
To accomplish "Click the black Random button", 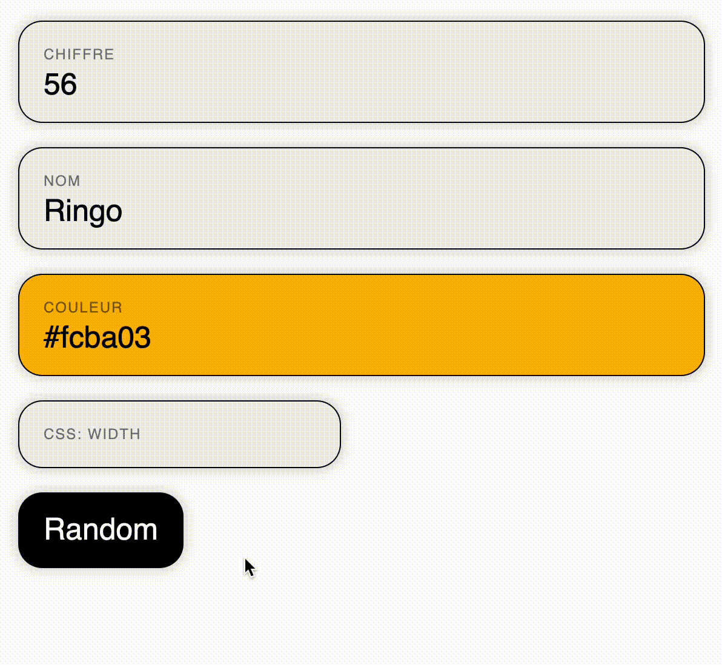I will (101, 530).
